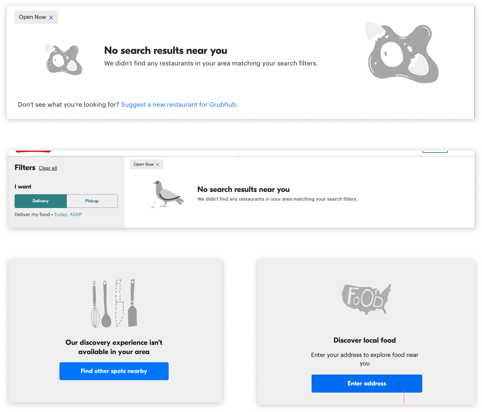Click the green outlined button in header
482x412 pixels.
pyautogui.click(x=435, y=151)
